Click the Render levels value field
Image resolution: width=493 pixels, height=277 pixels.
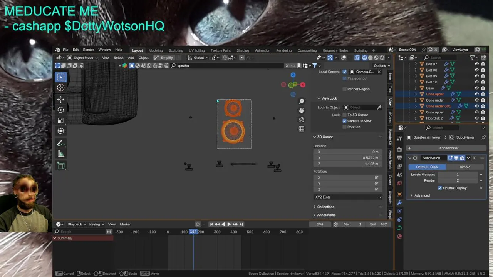pyautogui.click(x=458, y=180)
